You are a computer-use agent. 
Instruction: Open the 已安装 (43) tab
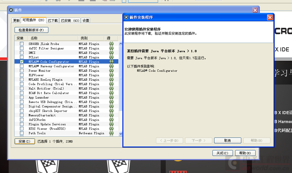pyautogui.click(x=70, y=20)
